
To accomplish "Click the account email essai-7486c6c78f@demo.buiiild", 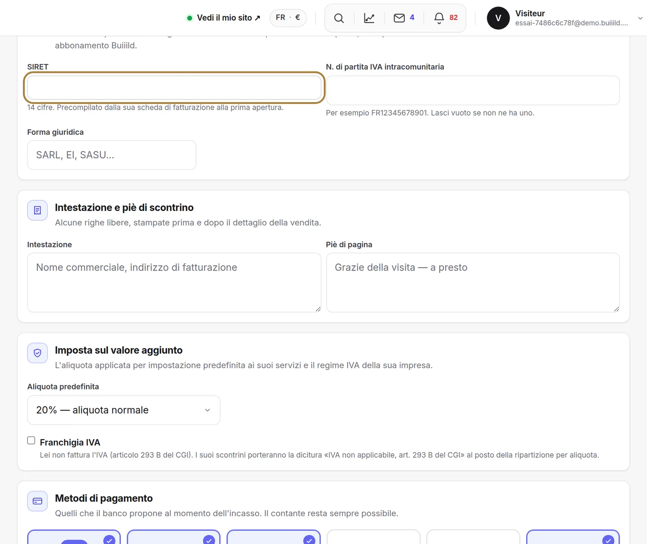I will pyautogui.click(x=572, y=23).
